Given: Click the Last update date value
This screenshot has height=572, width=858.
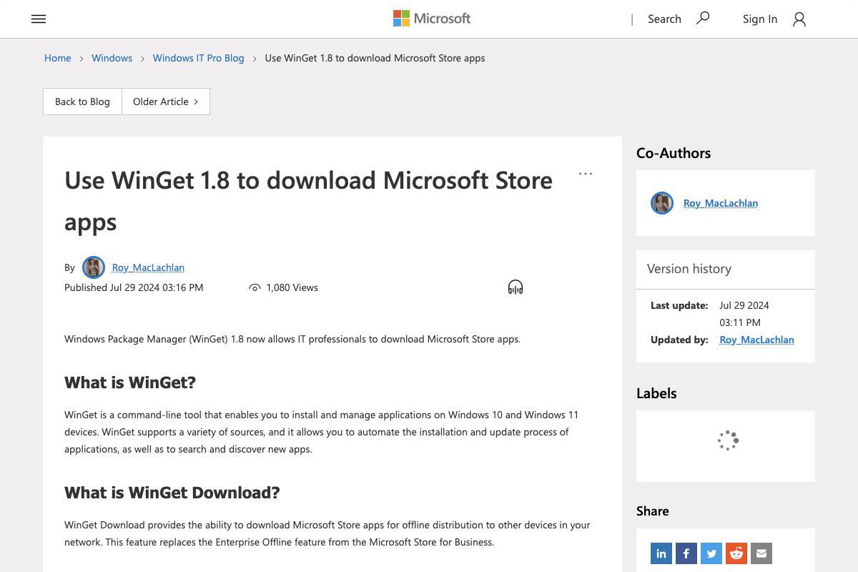Looking at the screenshot, I should pos(744,314).
